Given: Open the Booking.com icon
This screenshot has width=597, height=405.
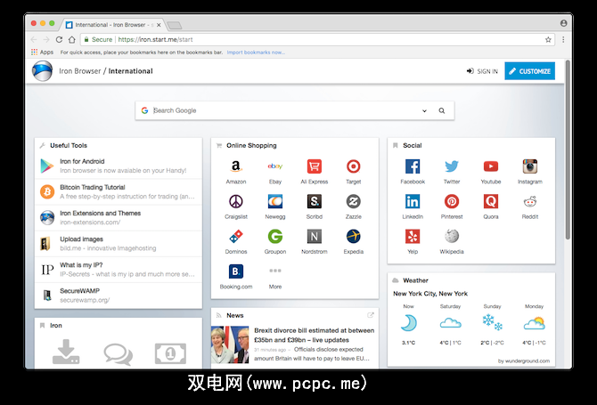Looking at the screenshot, I should click(x=236, y=271).
